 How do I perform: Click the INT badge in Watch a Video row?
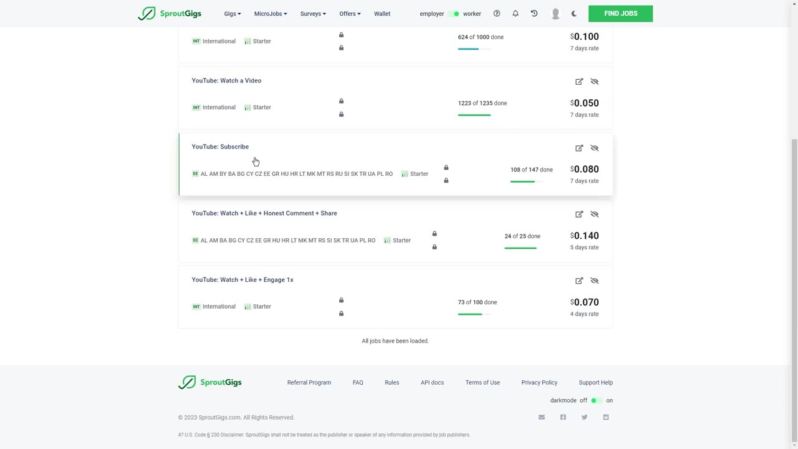click(x=196, y=107)
